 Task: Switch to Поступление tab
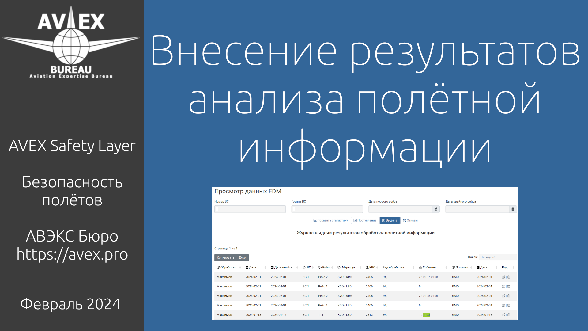coord(365,220)
